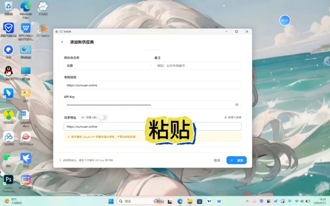The image size is (330, 206).
Task: Open the docx document desktop icon
Action: [x=26, y=118]
